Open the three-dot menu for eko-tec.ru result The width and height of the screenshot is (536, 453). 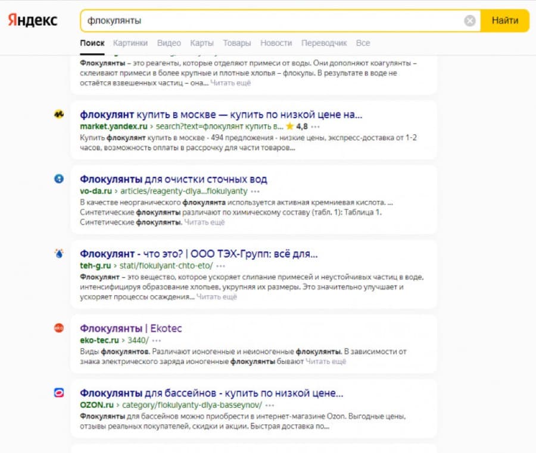(156, 341)
